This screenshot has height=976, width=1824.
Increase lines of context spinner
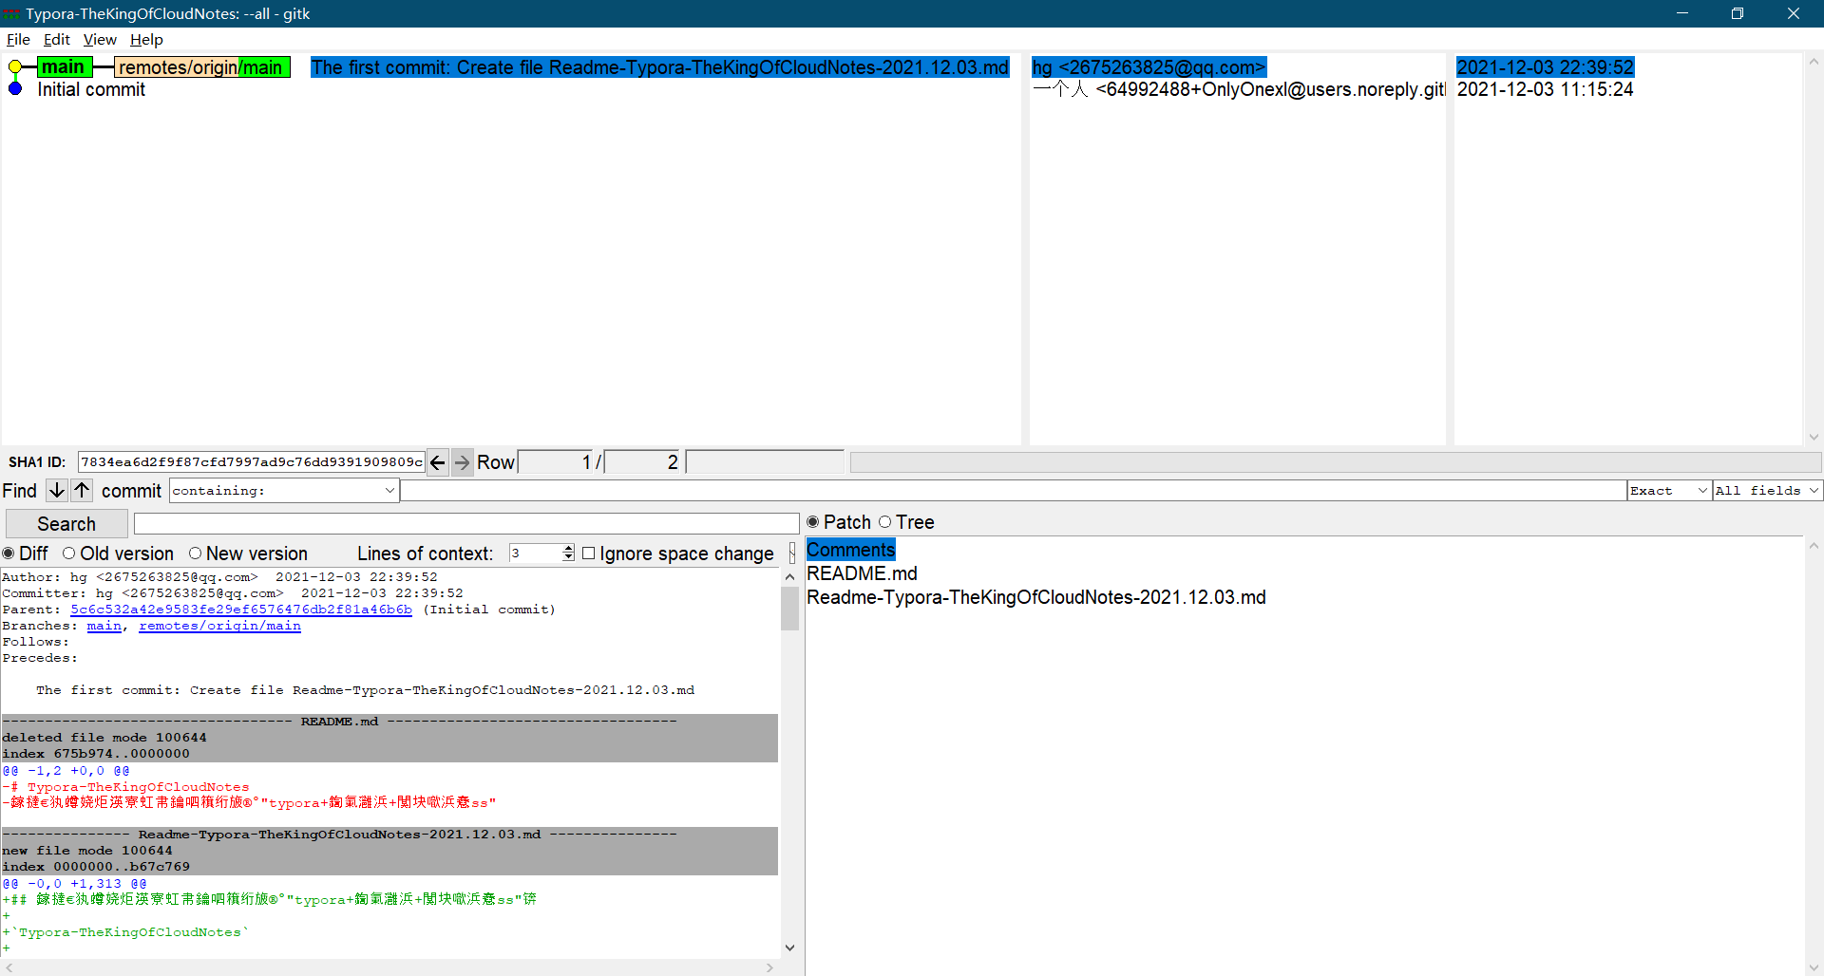point(568,549)
